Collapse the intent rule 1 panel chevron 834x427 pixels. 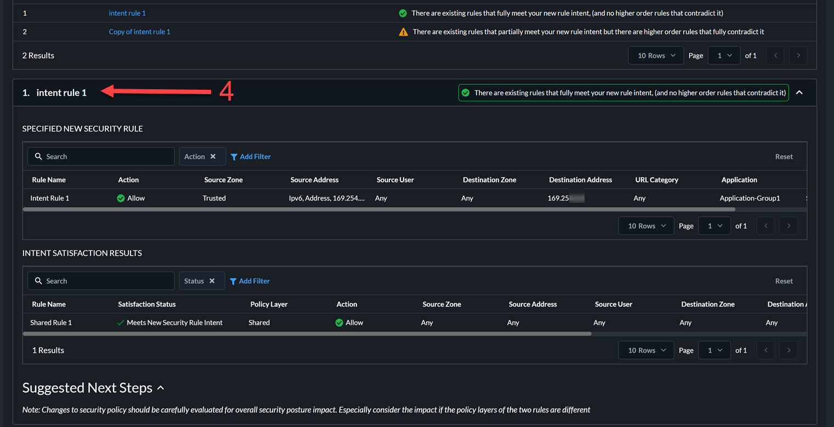799,93
